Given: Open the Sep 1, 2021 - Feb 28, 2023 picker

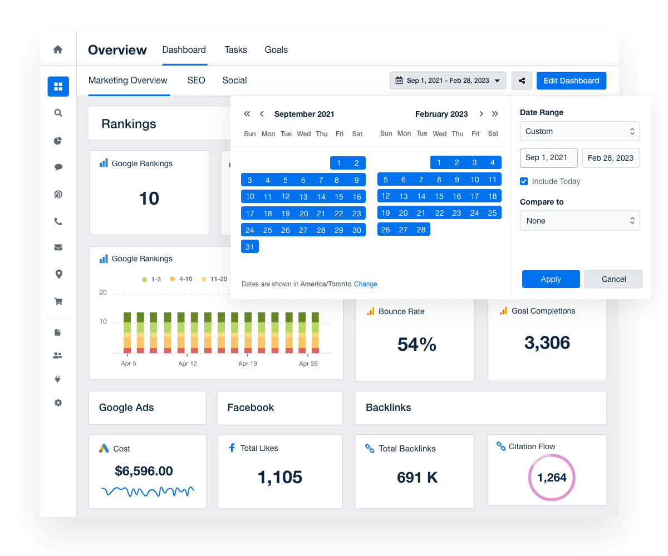Looking at the screenshot, I should pyautogui.click(x=448, y=80).
